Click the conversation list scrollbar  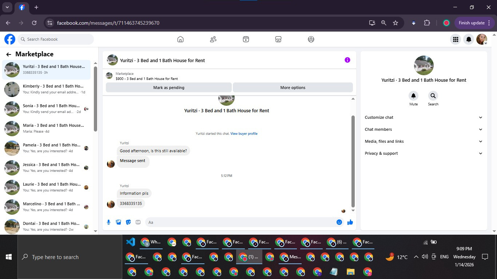coord(95,99)
